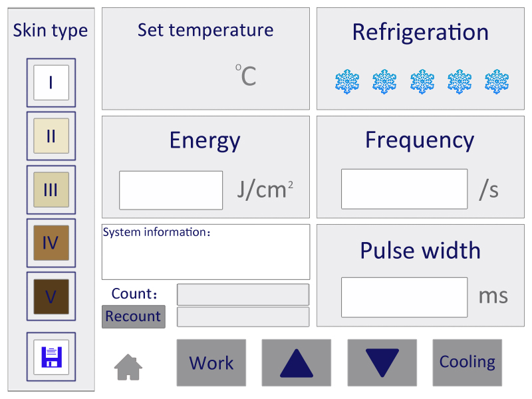
Task: Select the second refrigeration snowflake
Action: [x=384, y=82]
